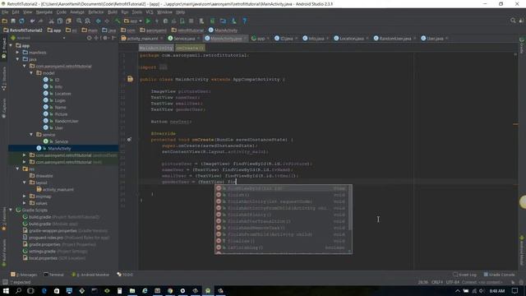Collapse the res folder node

coord(18,169)
